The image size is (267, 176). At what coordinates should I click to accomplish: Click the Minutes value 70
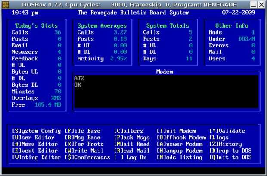click(58, 91)
